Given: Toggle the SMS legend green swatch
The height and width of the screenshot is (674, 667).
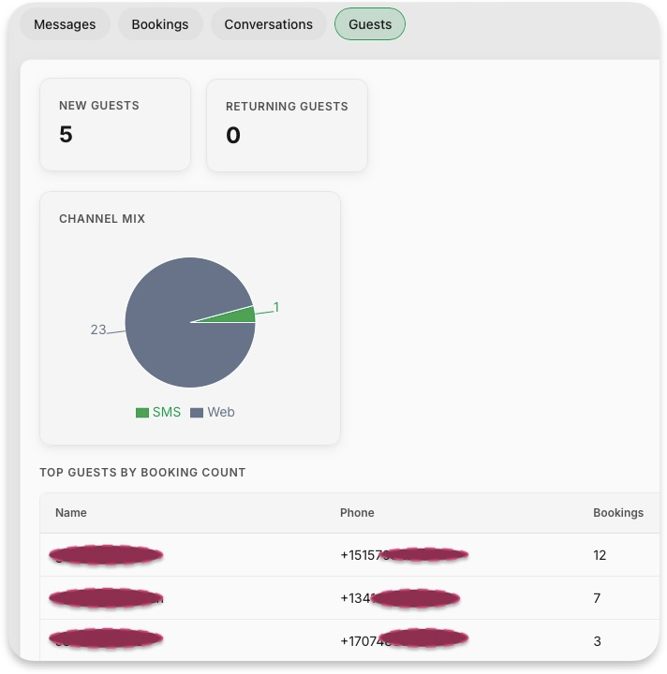Looking at the screenshot, I should [x=142, y=413].
